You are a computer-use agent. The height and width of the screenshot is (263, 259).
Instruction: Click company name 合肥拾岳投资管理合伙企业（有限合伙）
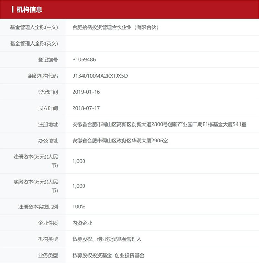pos(116,27)
